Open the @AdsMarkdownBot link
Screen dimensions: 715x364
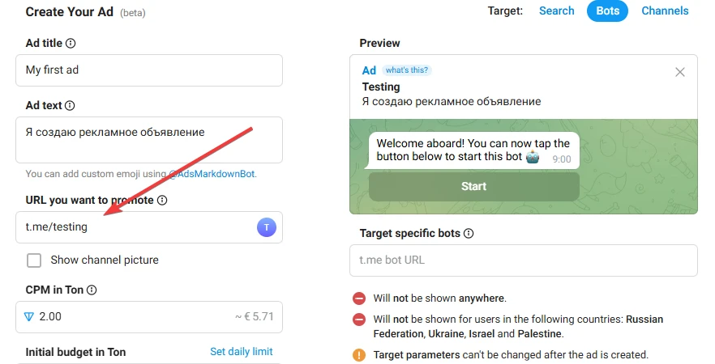coord(212,174)
